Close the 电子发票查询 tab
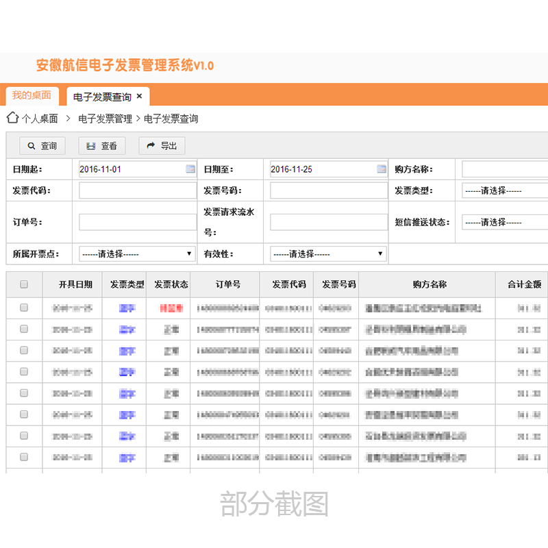Viewport: 548px width, 548px height. (140, 96)
